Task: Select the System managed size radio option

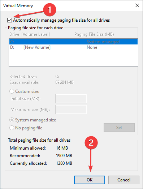Action: point(12,120)
